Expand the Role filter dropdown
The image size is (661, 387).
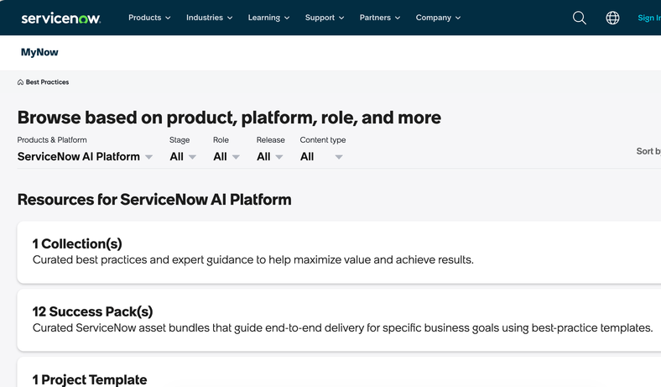coord(226,157)
